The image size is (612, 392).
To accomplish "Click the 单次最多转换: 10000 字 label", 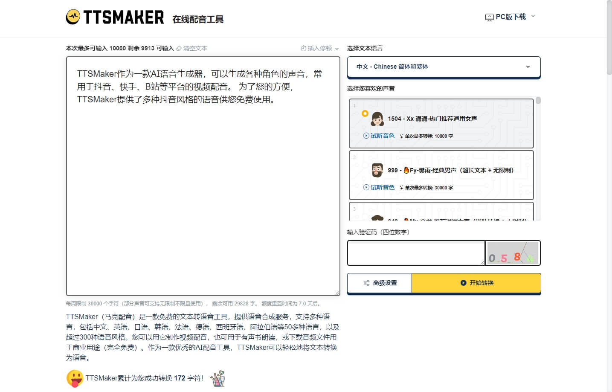I will click(429, 136).
